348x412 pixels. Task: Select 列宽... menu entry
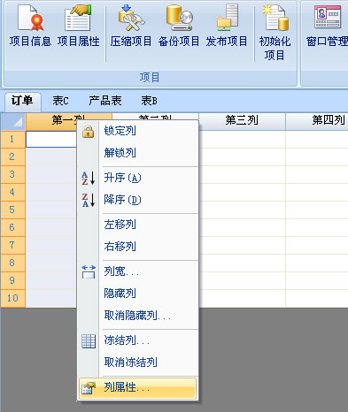(138, 271)
